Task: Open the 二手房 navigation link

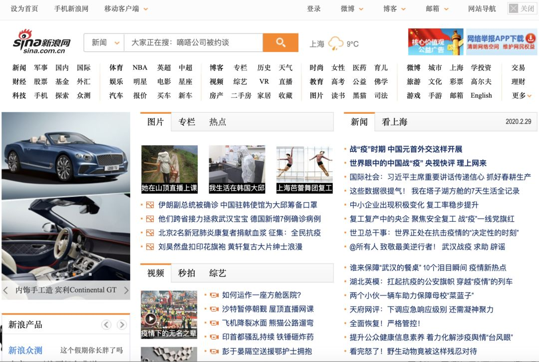Action: click(x=241, y=95)
